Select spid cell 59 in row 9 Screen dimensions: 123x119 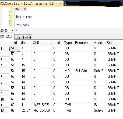pyautogui.click(x=15, y=94)
